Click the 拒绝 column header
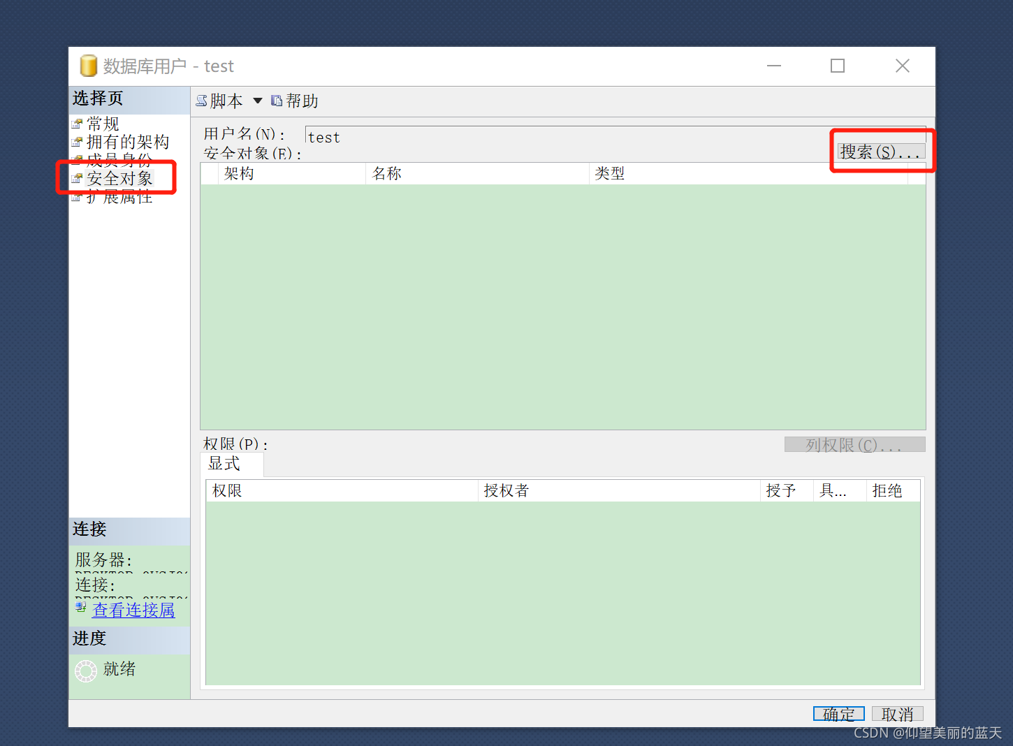Viewport: 1013px width, 746px height. click(893, 490)
